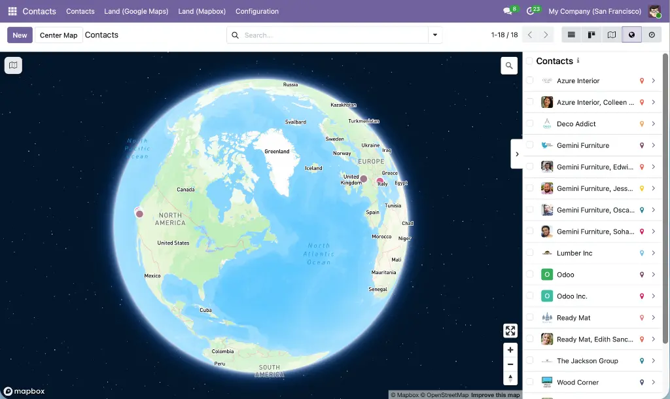Reset map bearing with compass button
Image resolution: width=670 pixels, height=399 pixels.
pyautogui.click(x=510, y=379)
